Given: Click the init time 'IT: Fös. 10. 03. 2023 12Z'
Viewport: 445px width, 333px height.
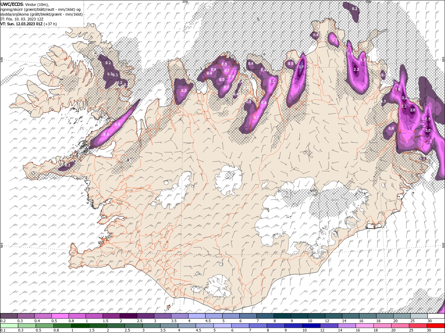Looking at the screenshot, I should [22, 19].
